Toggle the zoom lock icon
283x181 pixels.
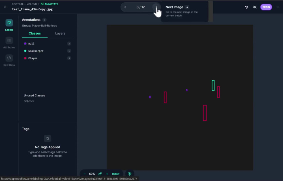coord(100,174)
